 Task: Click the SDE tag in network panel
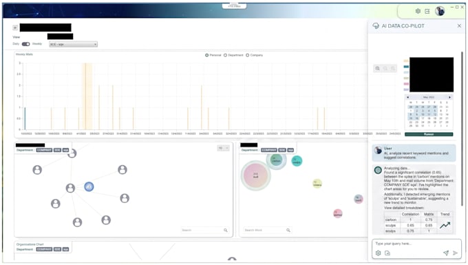point(57,150)
